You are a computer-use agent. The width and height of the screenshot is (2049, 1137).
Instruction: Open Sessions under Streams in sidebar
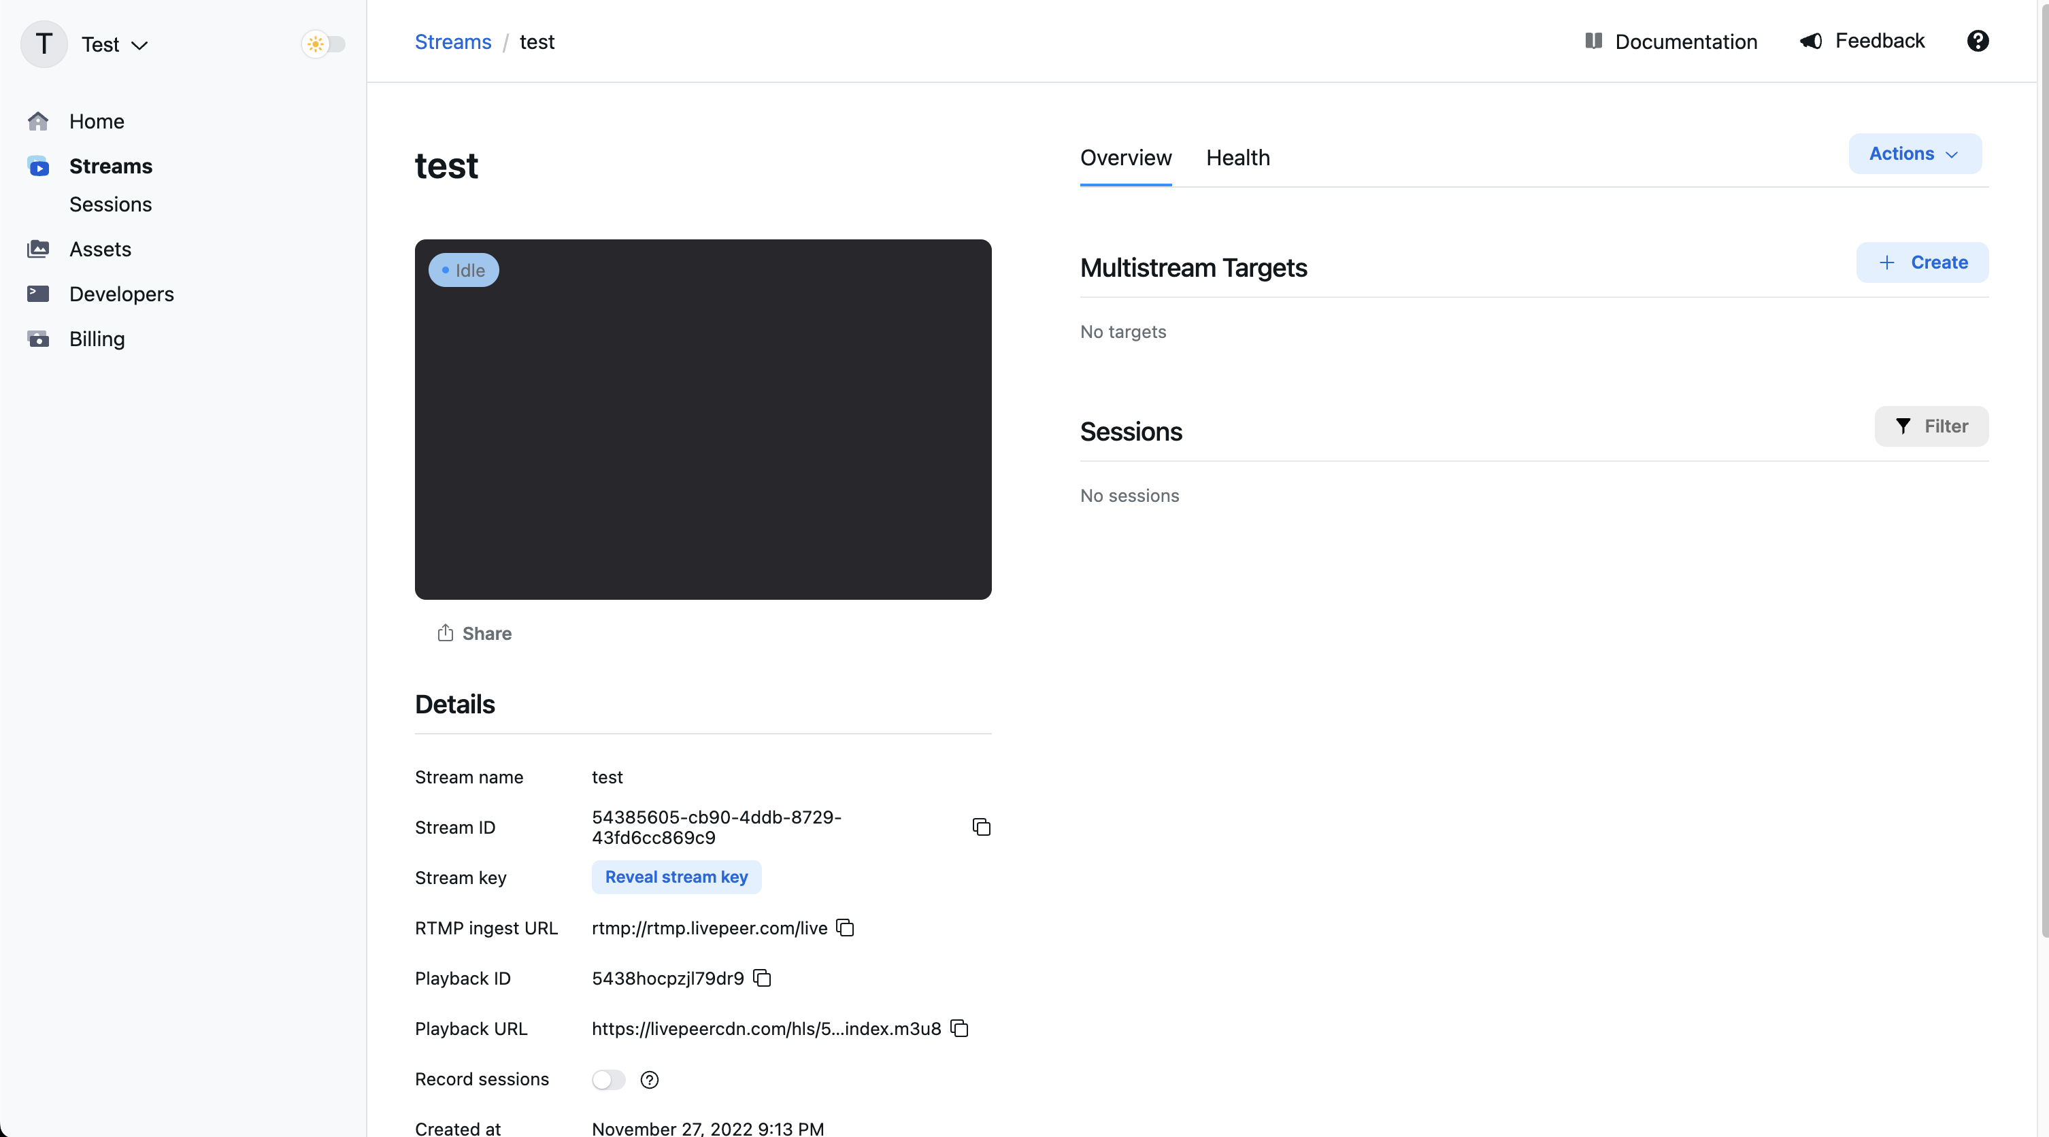coord(111,204)
